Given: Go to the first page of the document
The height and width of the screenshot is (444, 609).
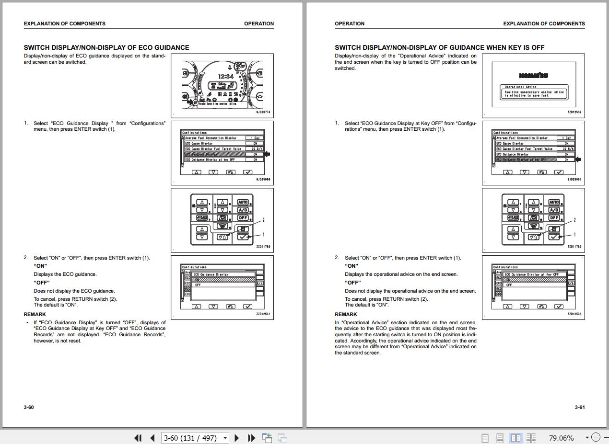Looking at the screenshot, I should coord(138,438).
